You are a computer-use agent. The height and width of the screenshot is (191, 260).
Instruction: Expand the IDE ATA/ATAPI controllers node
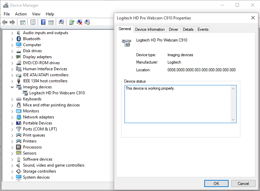pyautogui.click(x=12, y=75)
